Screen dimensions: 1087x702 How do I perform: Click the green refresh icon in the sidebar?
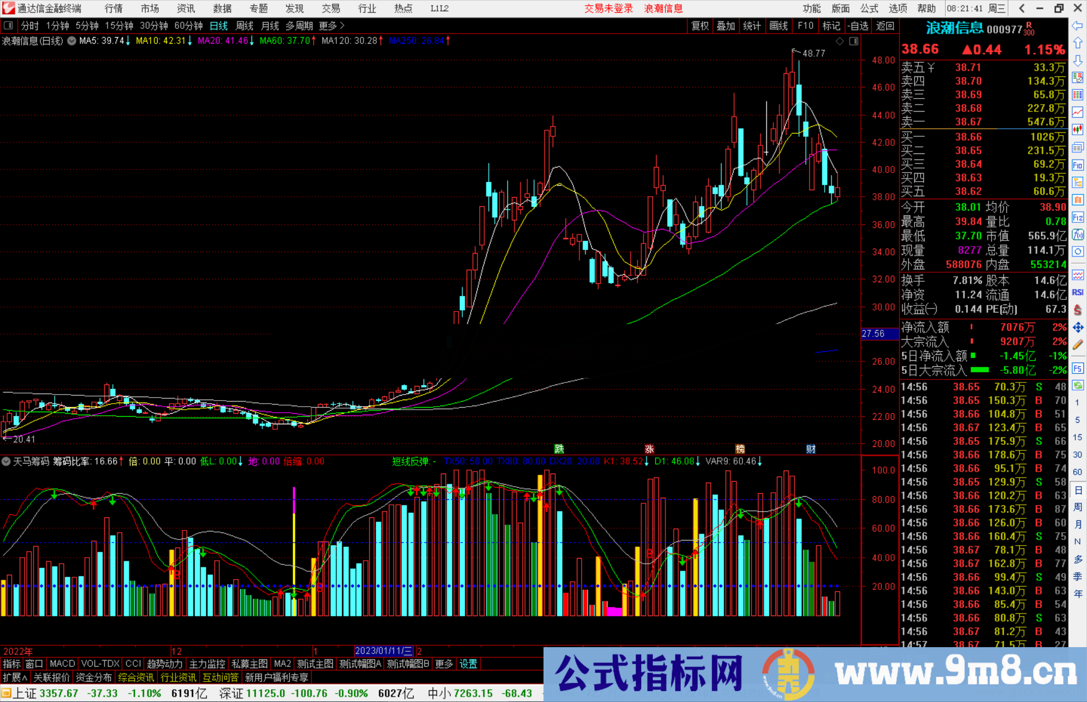1077,385
